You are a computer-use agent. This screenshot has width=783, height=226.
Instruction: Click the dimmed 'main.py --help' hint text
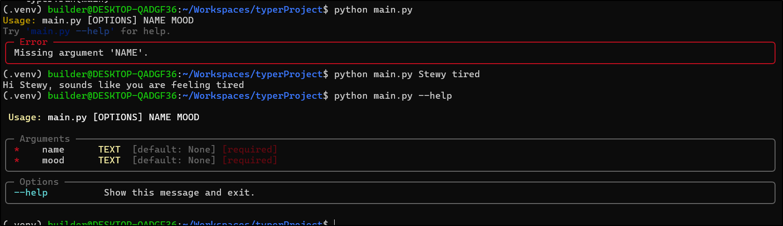[x=70, y=31]
